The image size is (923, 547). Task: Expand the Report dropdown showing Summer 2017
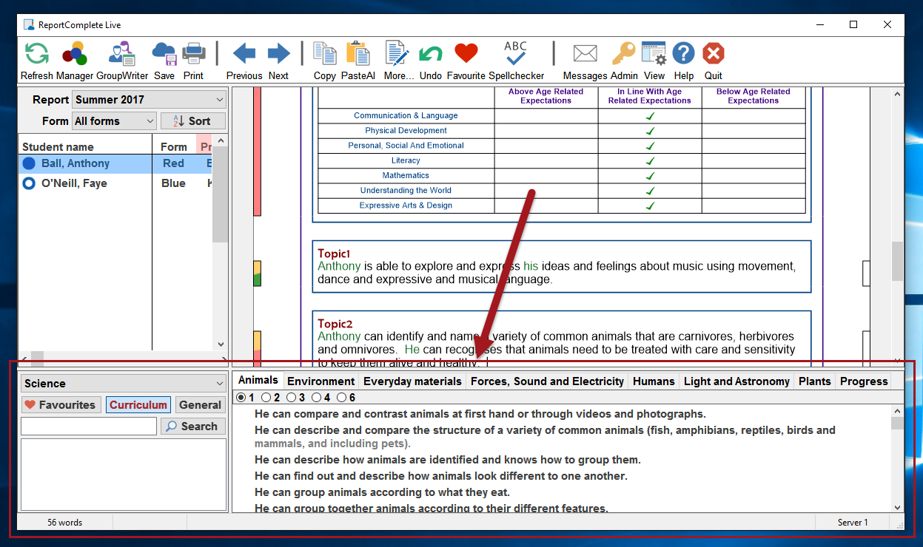point(149,100)
